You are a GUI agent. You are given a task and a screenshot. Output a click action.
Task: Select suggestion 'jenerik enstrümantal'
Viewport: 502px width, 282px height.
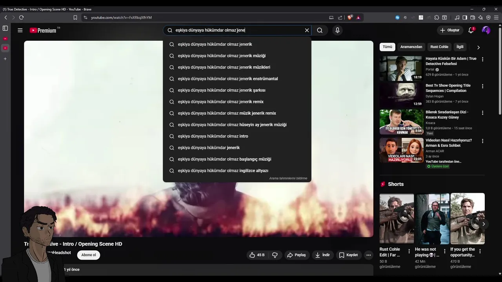coord(237,79)
